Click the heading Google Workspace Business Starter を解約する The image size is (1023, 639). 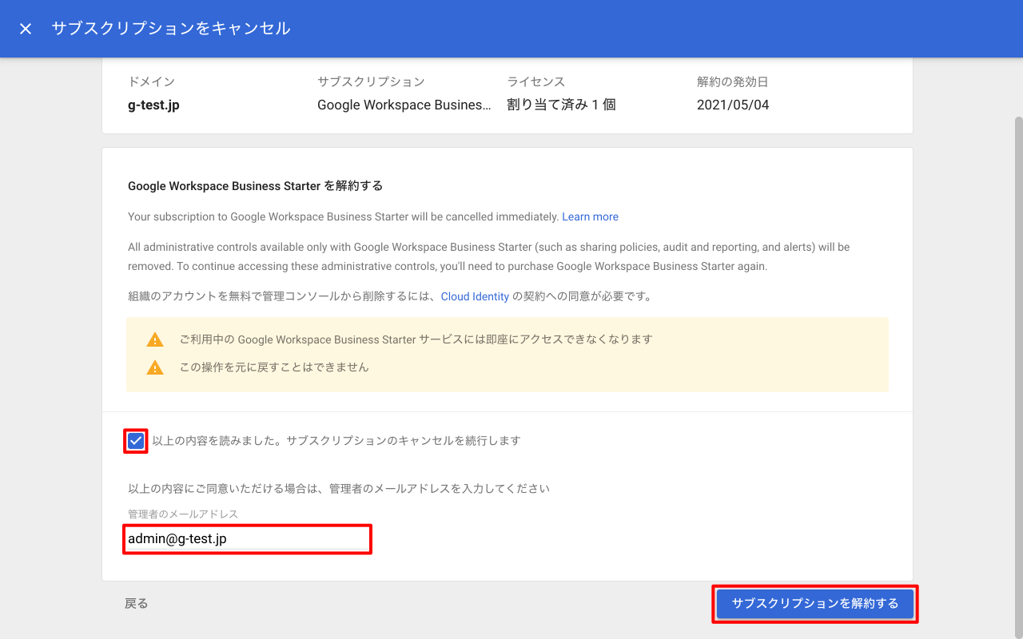click(256, 186)
